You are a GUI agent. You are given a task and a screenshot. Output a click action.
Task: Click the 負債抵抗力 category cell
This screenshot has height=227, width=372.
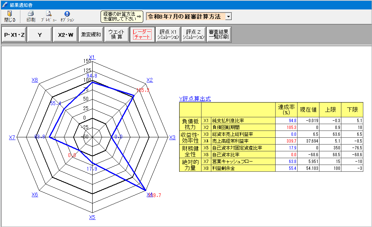point(190,124)
